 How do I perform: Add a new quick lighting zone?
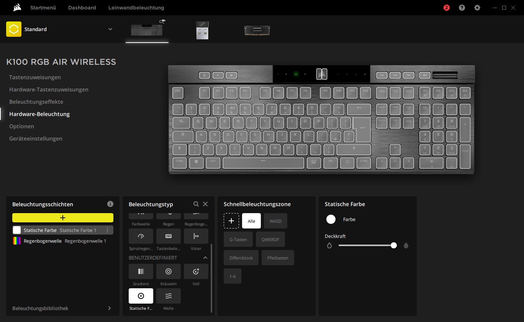pyautogui.click(x=231, y=221)
